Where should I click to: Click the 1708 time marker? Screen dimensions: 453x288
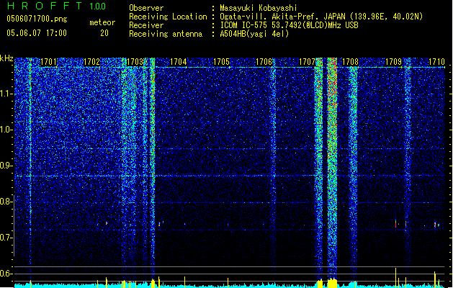click(351, 62)
